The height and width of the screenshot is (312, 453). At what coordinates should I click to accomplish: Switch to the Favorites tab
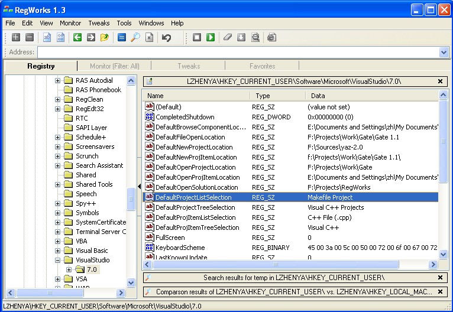(262, 66)
